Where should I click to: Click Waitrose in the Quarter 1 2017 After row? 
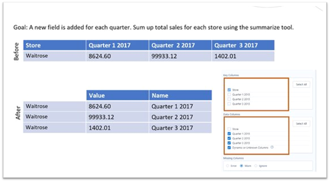[55, 106]
